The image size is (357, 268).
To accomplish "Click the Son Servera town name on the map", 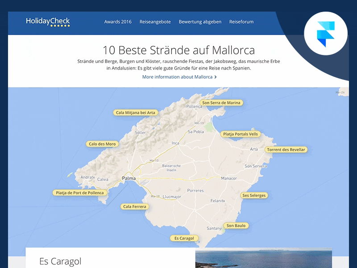I will pyautogui.click(x=256, y=166).
